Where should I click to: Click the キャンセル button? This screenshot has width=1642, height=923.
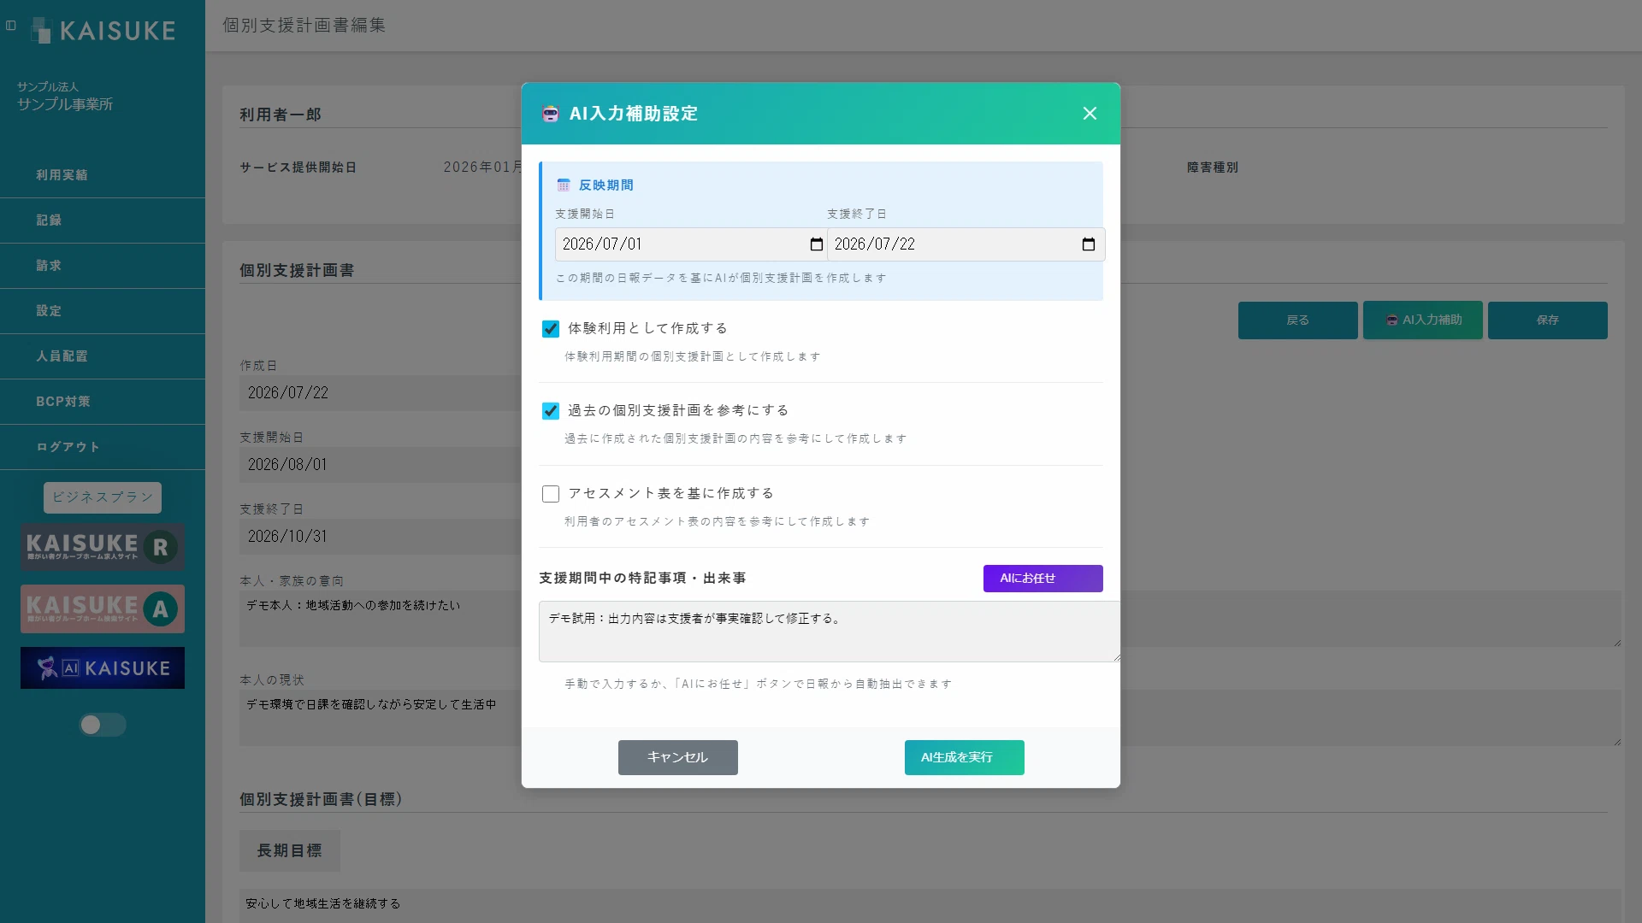(677, 757)
